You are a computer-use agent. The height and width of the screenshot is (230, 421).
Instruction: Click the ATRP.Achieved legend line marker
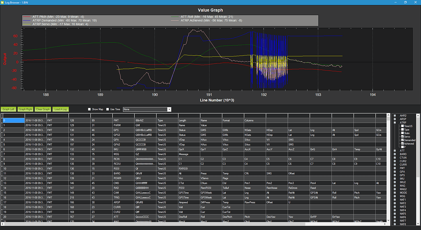point(175,20)
